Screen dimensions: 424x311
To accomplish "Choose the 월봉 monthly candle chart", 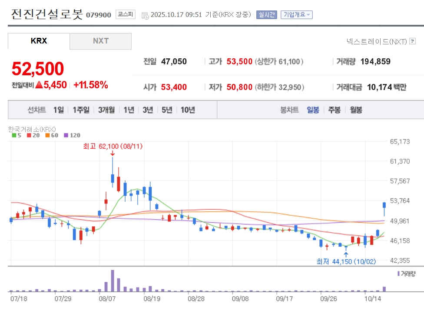I will point(356,110).
